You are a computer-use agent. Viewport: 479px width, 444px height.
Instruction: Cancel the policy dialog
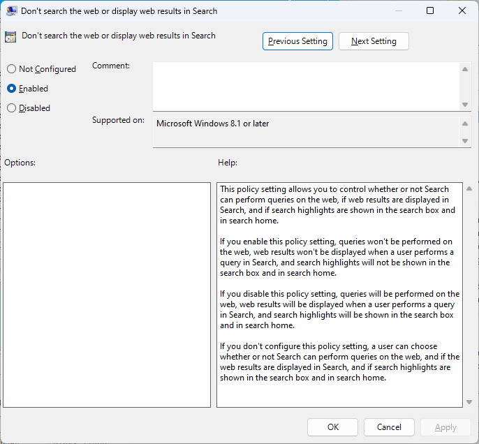[x=389, y=427]
